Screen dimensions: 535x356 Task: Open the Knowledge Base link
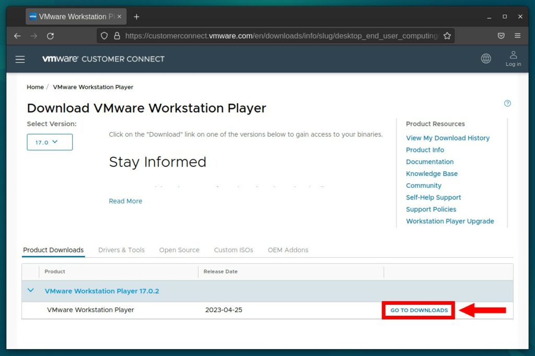432,174
